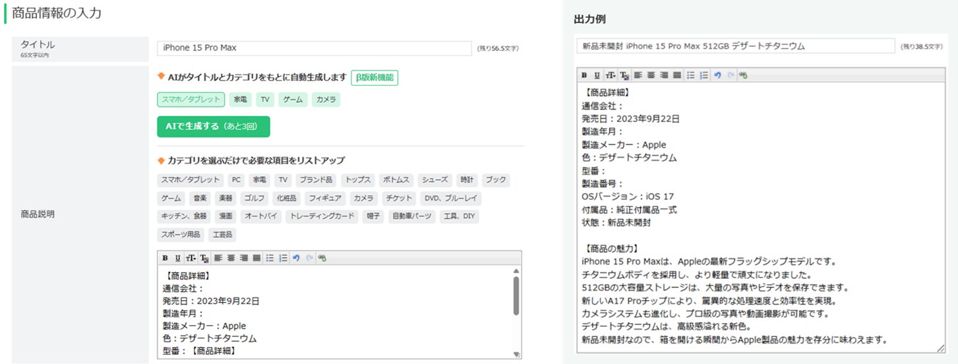Select 家電 chip in AI auto-generate section
958x364 pixels.
coord(240,100)
